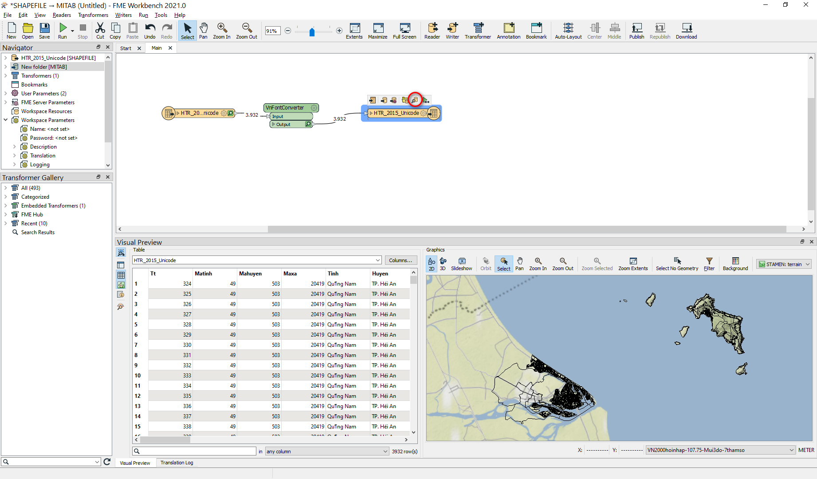This screenshot has height=479, width=817.
Task: Add a Transformer from the toolbar
Action: tap(478, 31)
